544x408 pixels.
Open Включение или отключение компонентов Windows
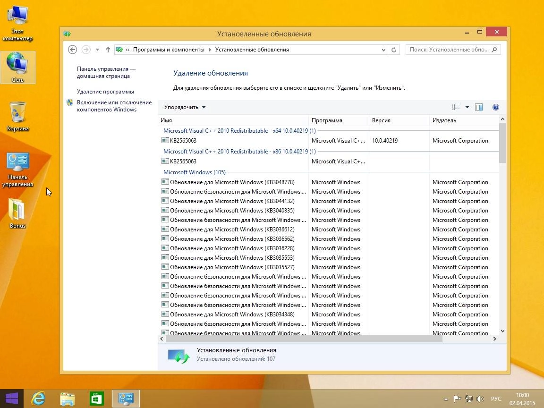click(114, 106)
